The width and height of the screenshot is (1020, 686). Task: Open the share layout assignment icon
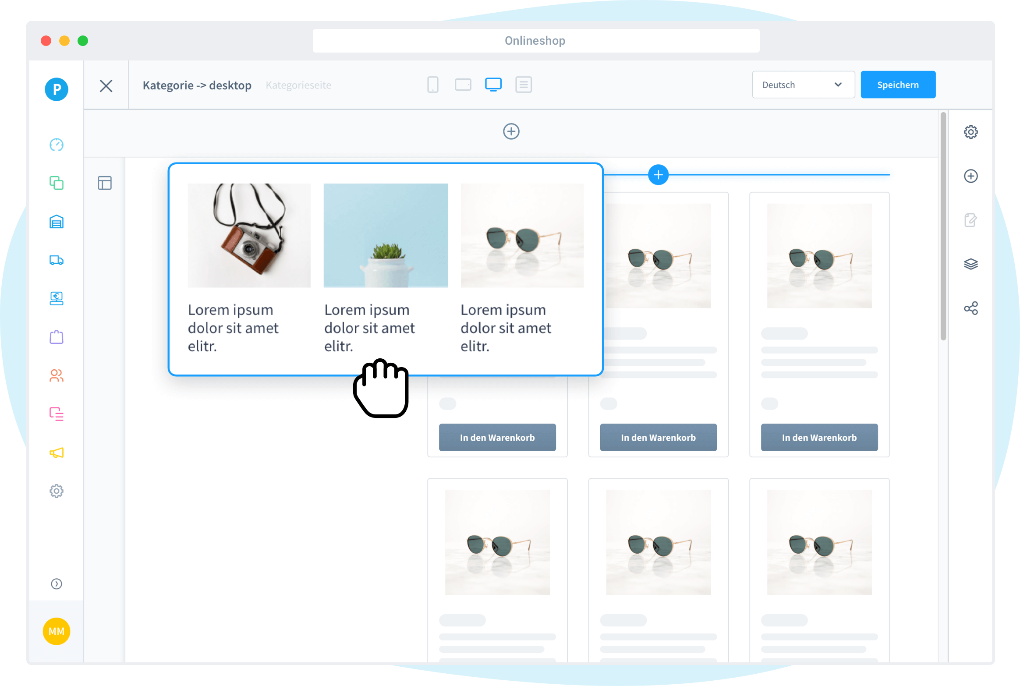click(x=971, y=308)
